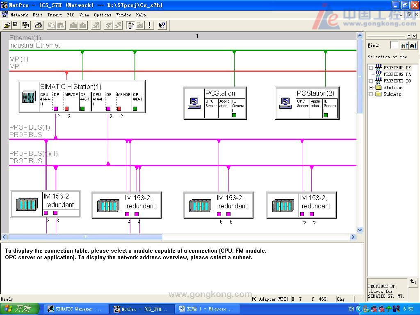Select the IM 153-2 device icon above address 5

pos(283,205)
